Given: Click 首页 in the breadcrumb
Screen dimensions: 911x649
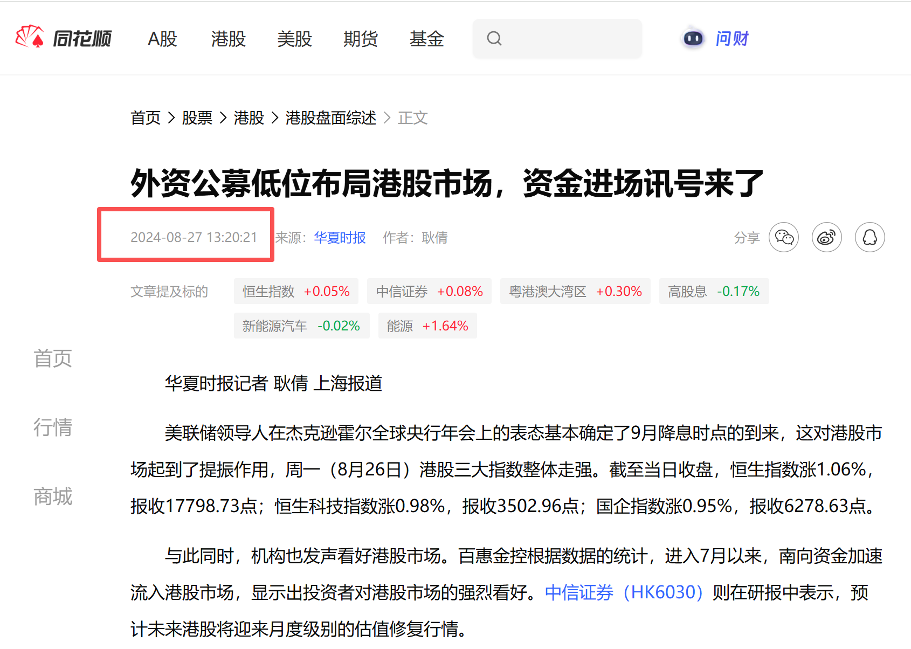Looking at the screenshot, I should 146,118.
